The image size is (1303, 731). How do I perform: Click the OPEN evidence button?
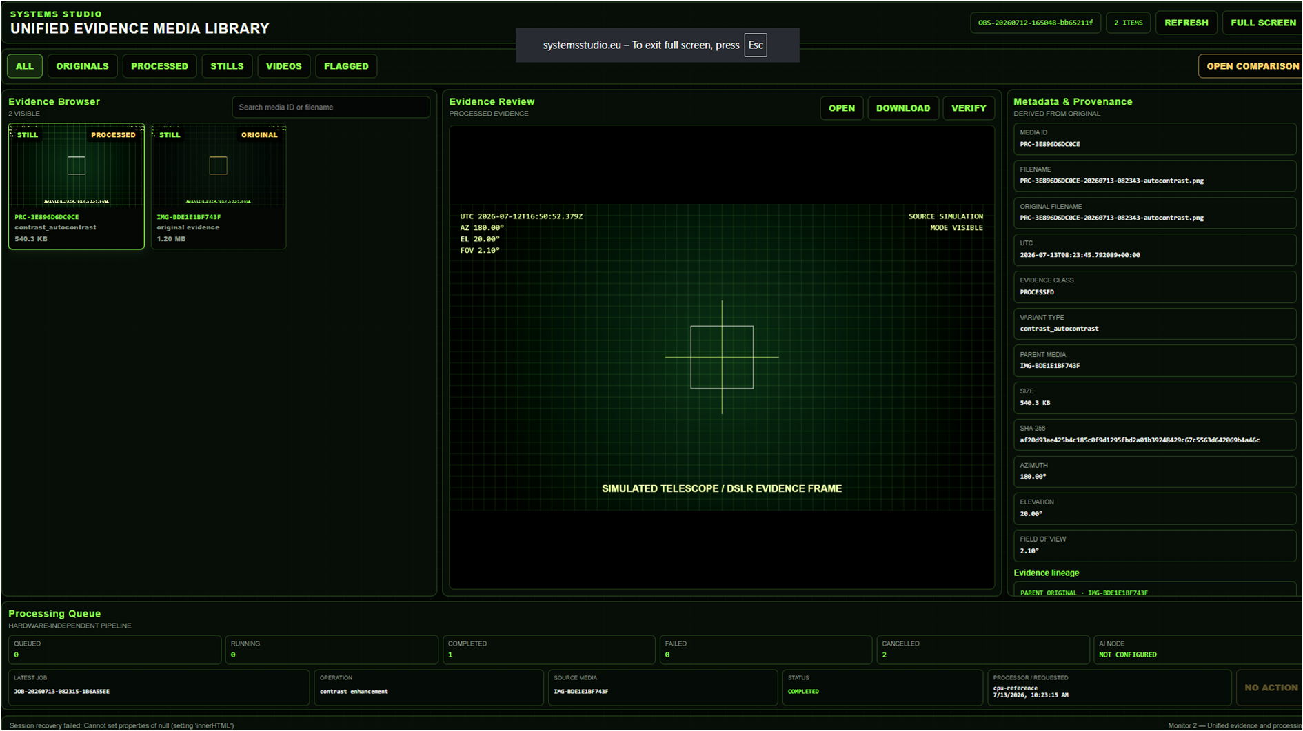(842, 108)
